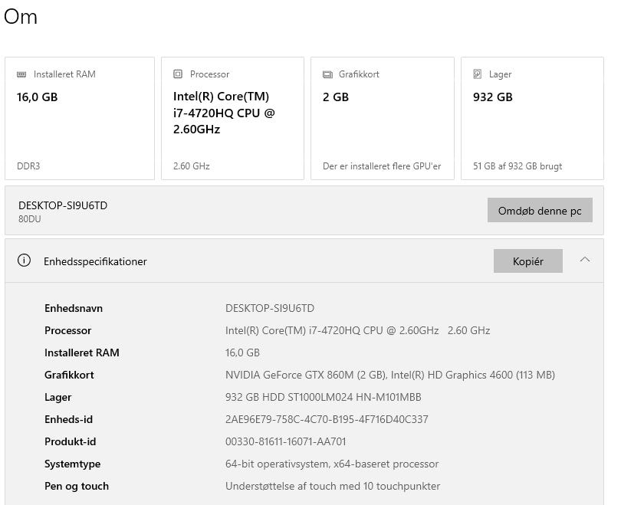
Task: Click the Om page title
Action: coord(21,17)
